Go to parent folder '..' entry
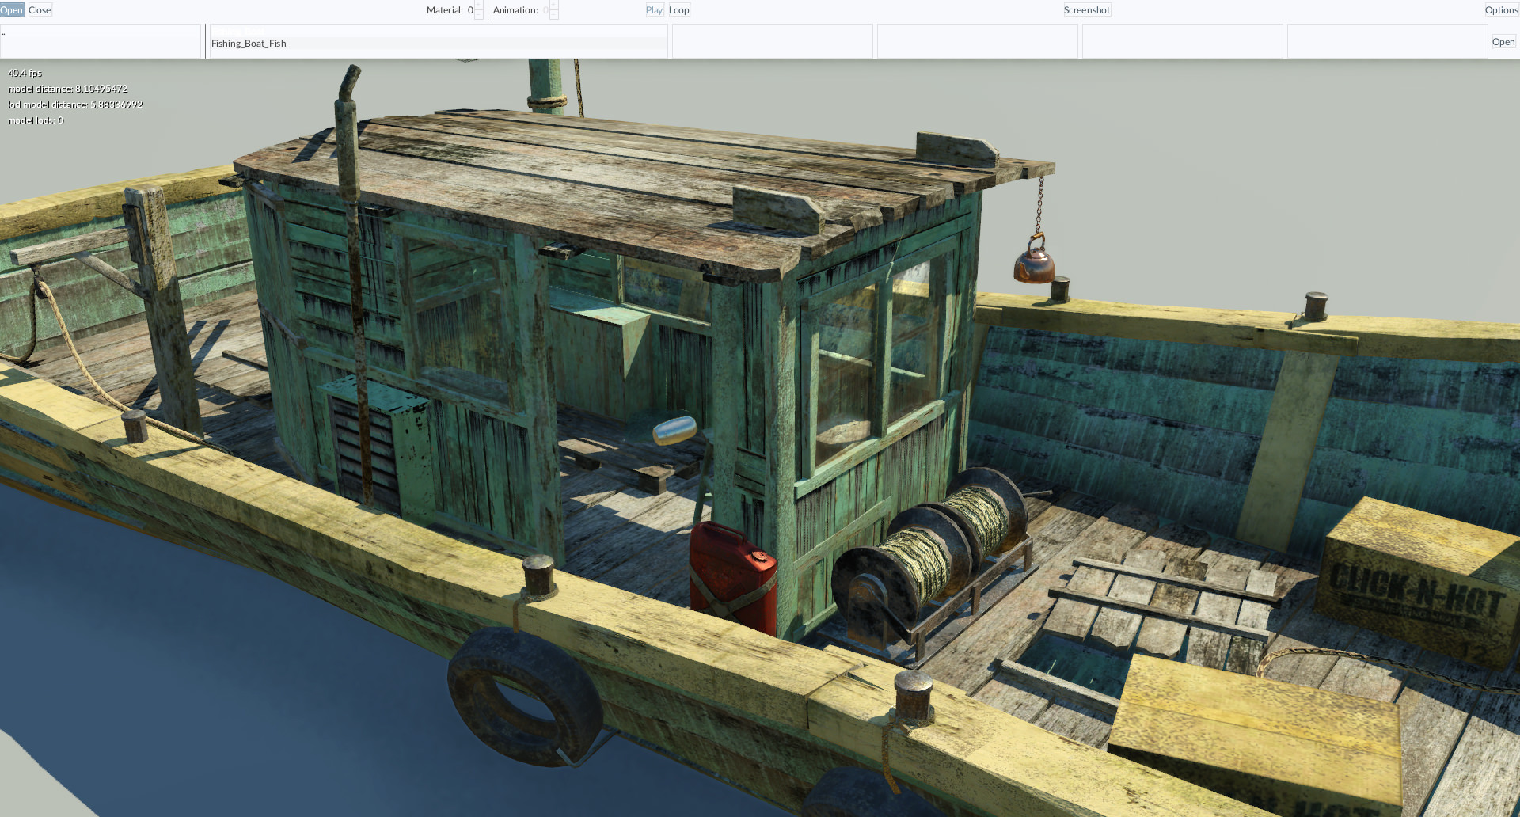This screenshot has width=1520, height=817. click(101, 32)
